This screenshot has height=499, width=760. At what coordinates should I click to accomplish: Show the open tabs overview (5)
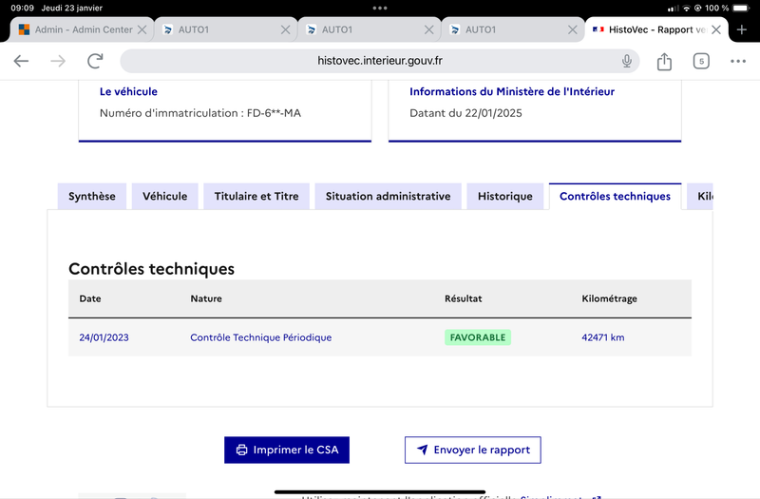tap(701, 61)
